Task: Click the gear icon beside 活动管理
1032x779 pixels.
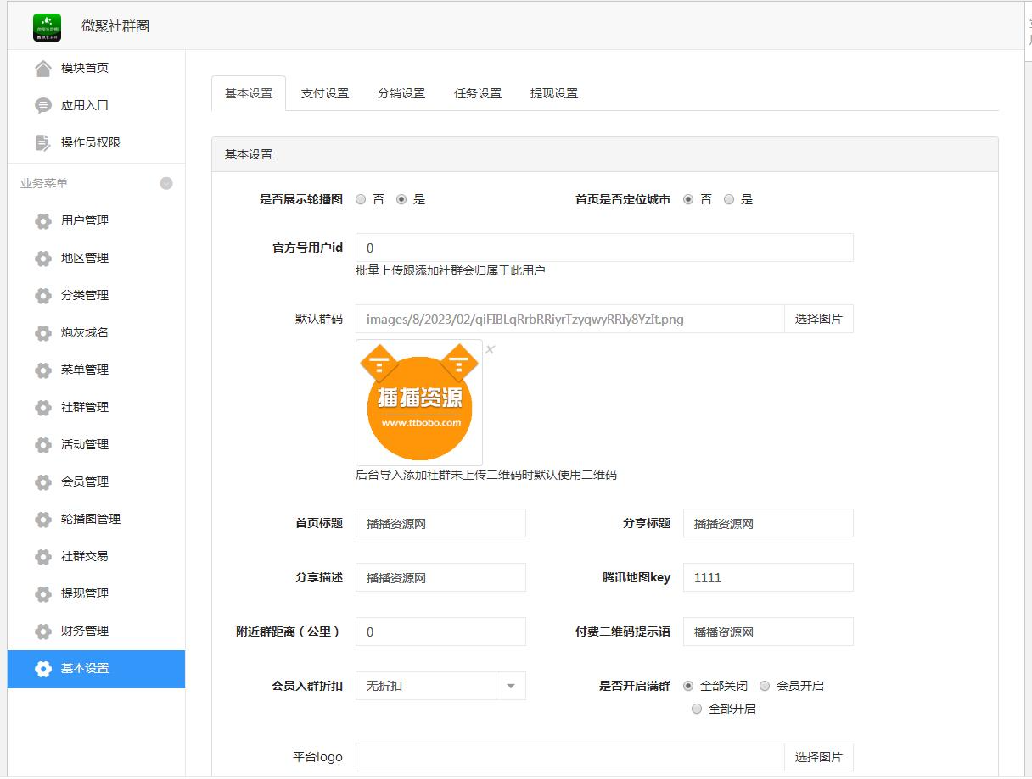Action: coord(43,444)
